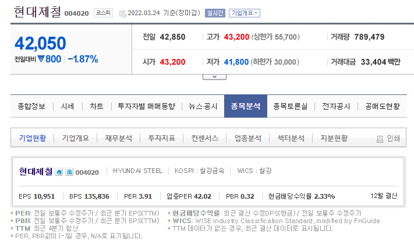Open the 지분현황 sub-tab
The image size is (414, 247).
coord(334,138)
